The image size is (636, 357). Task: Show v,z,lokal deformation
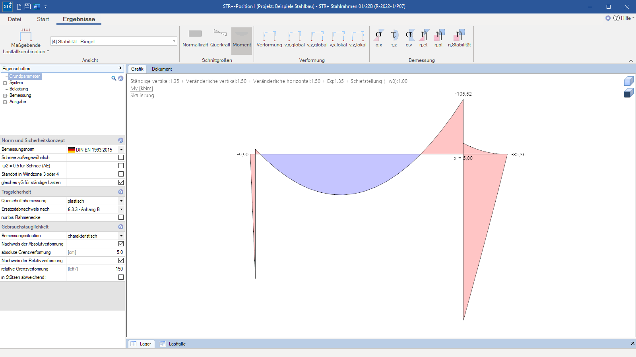[x=358, y=39]
